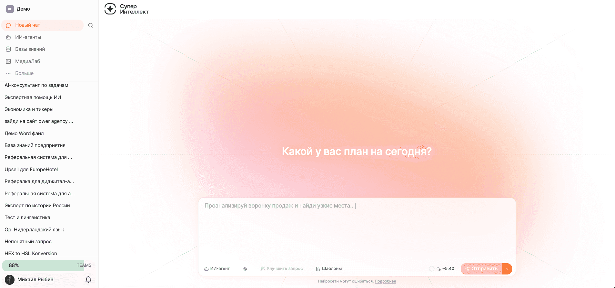Click the ДЕ workspace badge icon

click(x=10, y=9)
